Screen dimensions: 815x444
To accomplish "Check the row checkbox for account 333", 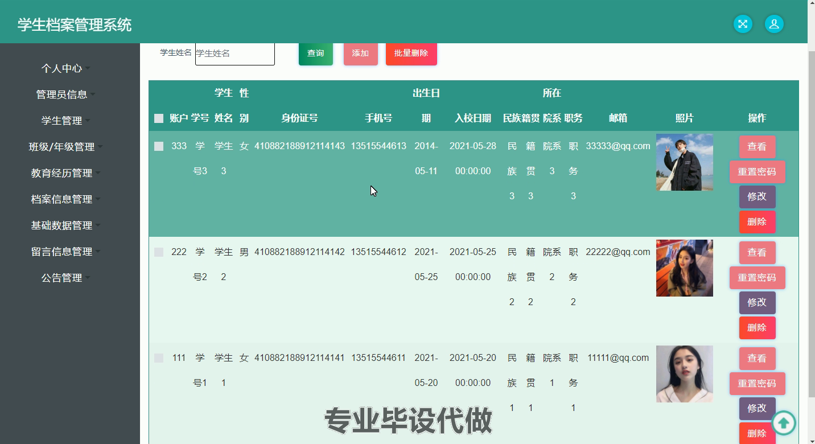I will coord(159,146).
